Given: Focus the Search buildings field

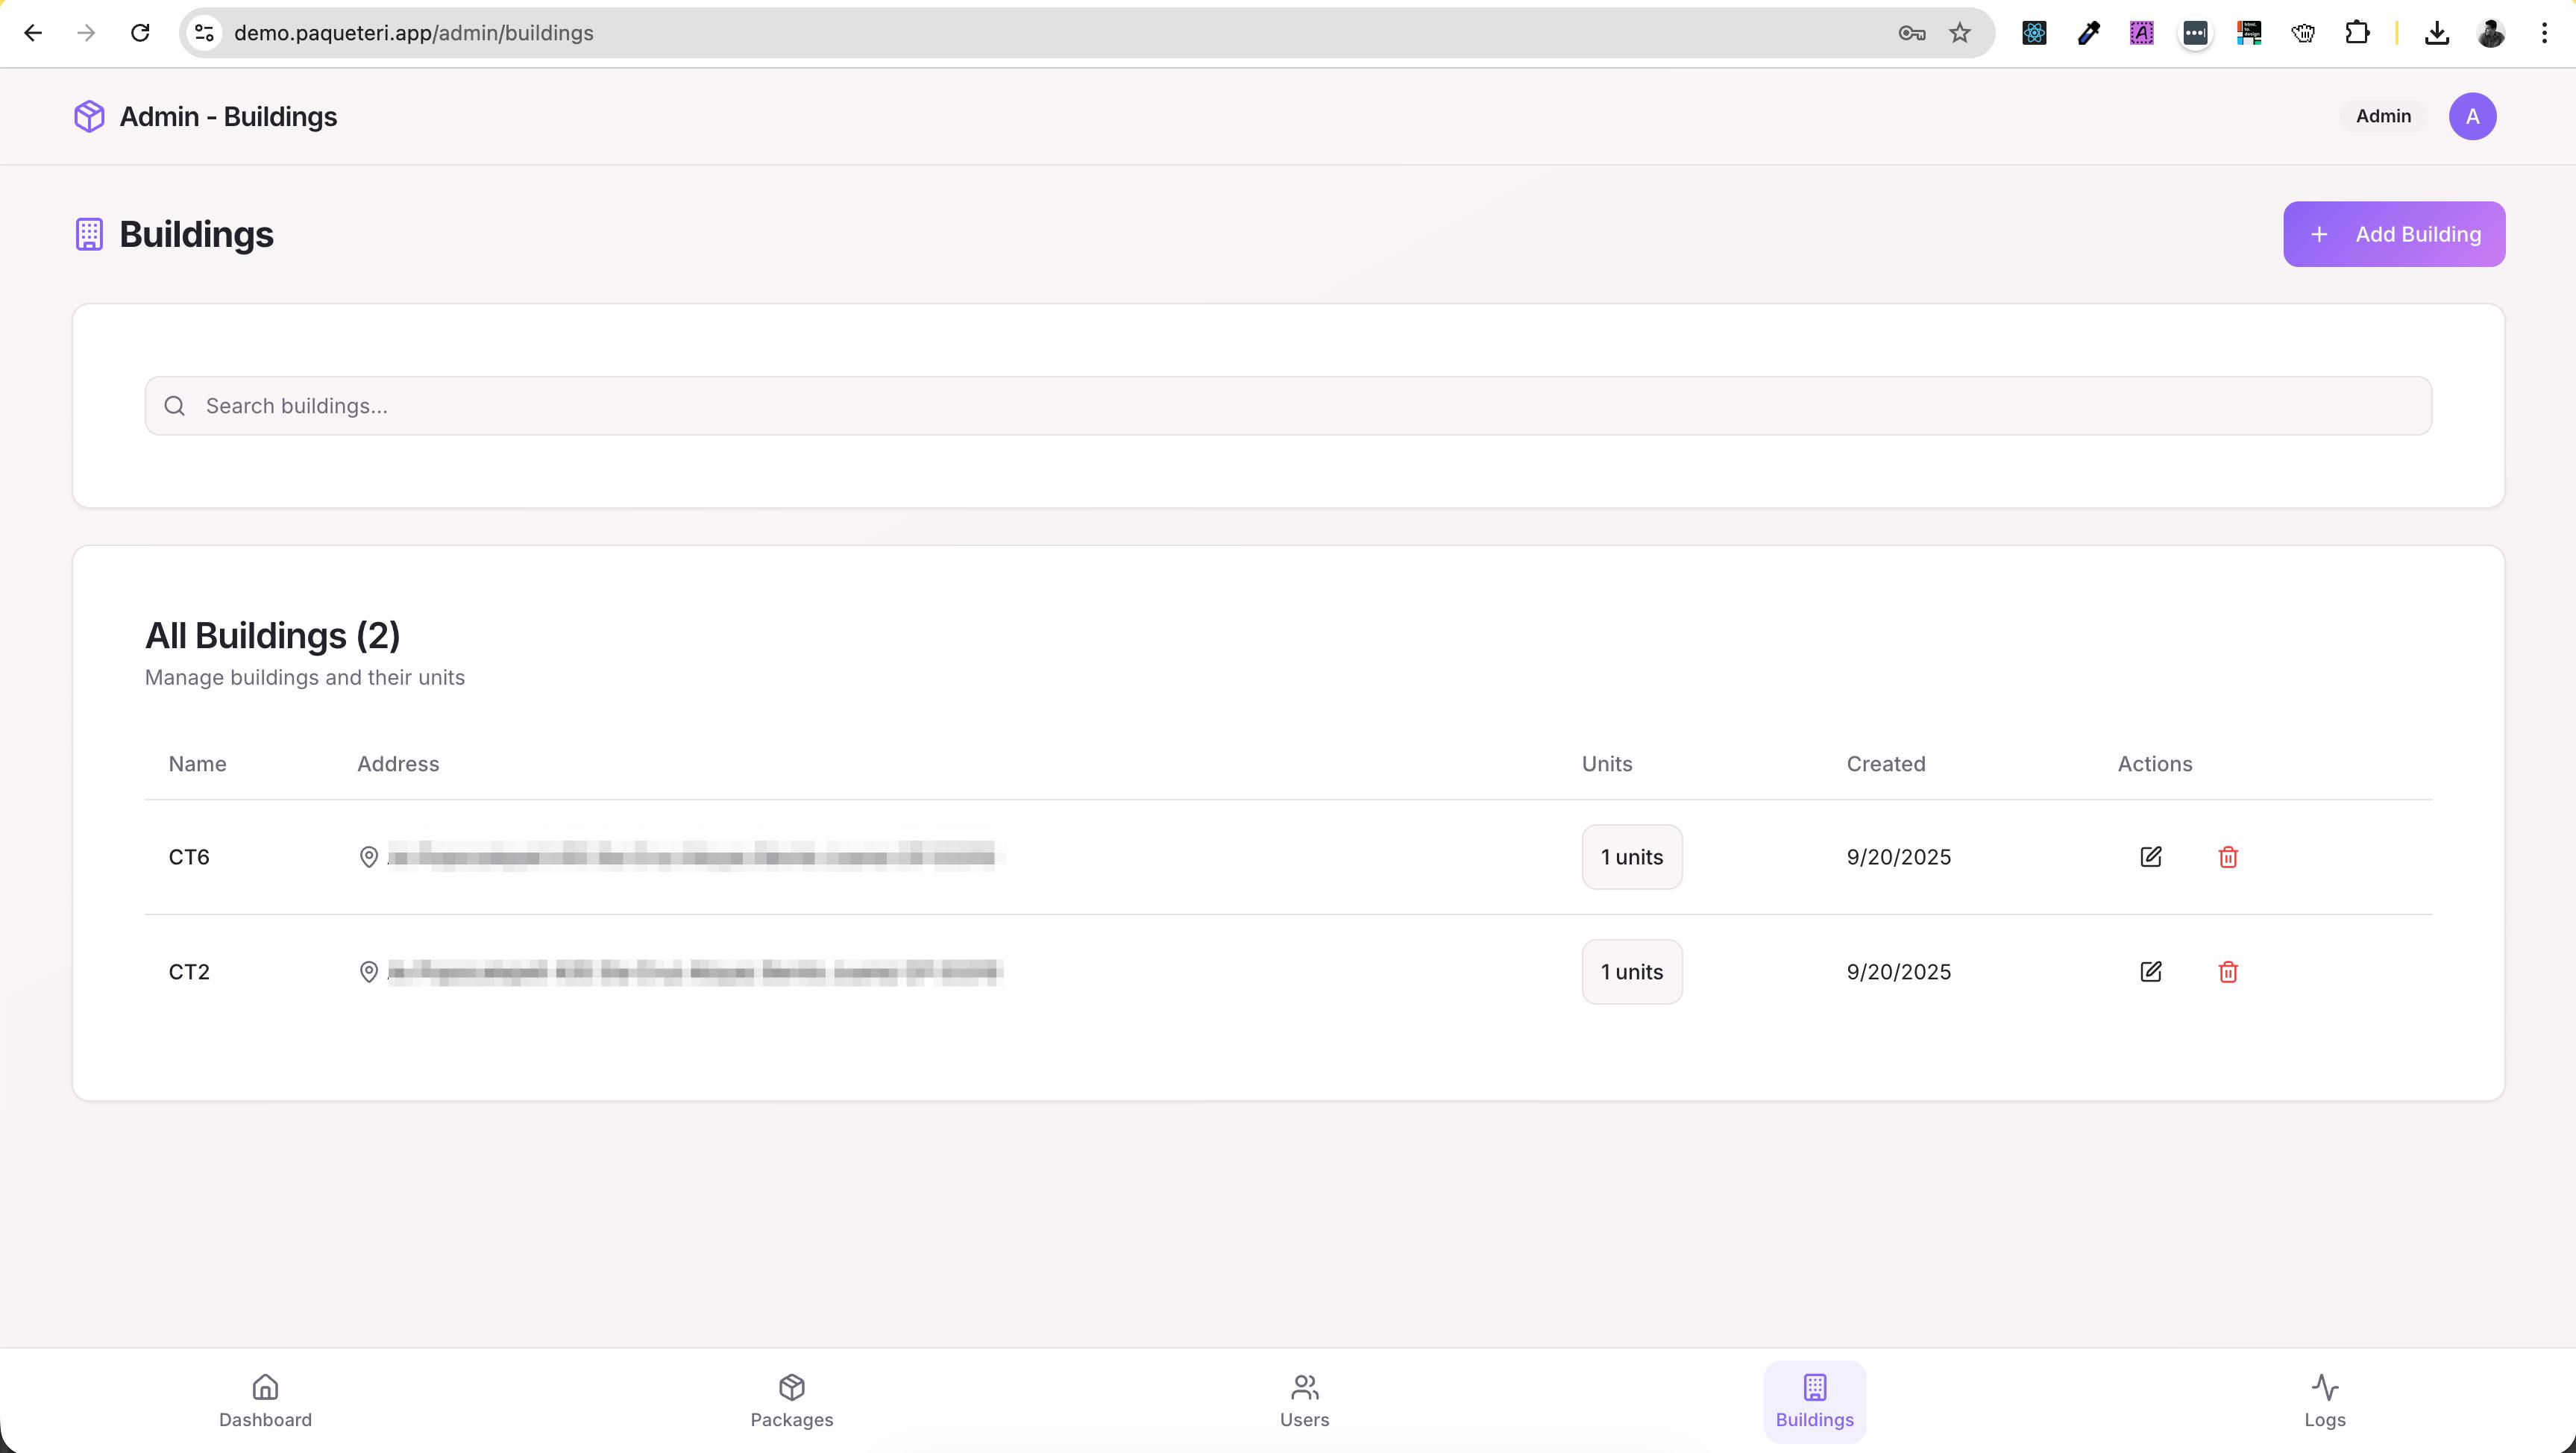Looking at the screenshot, I should click(1288, 406).
